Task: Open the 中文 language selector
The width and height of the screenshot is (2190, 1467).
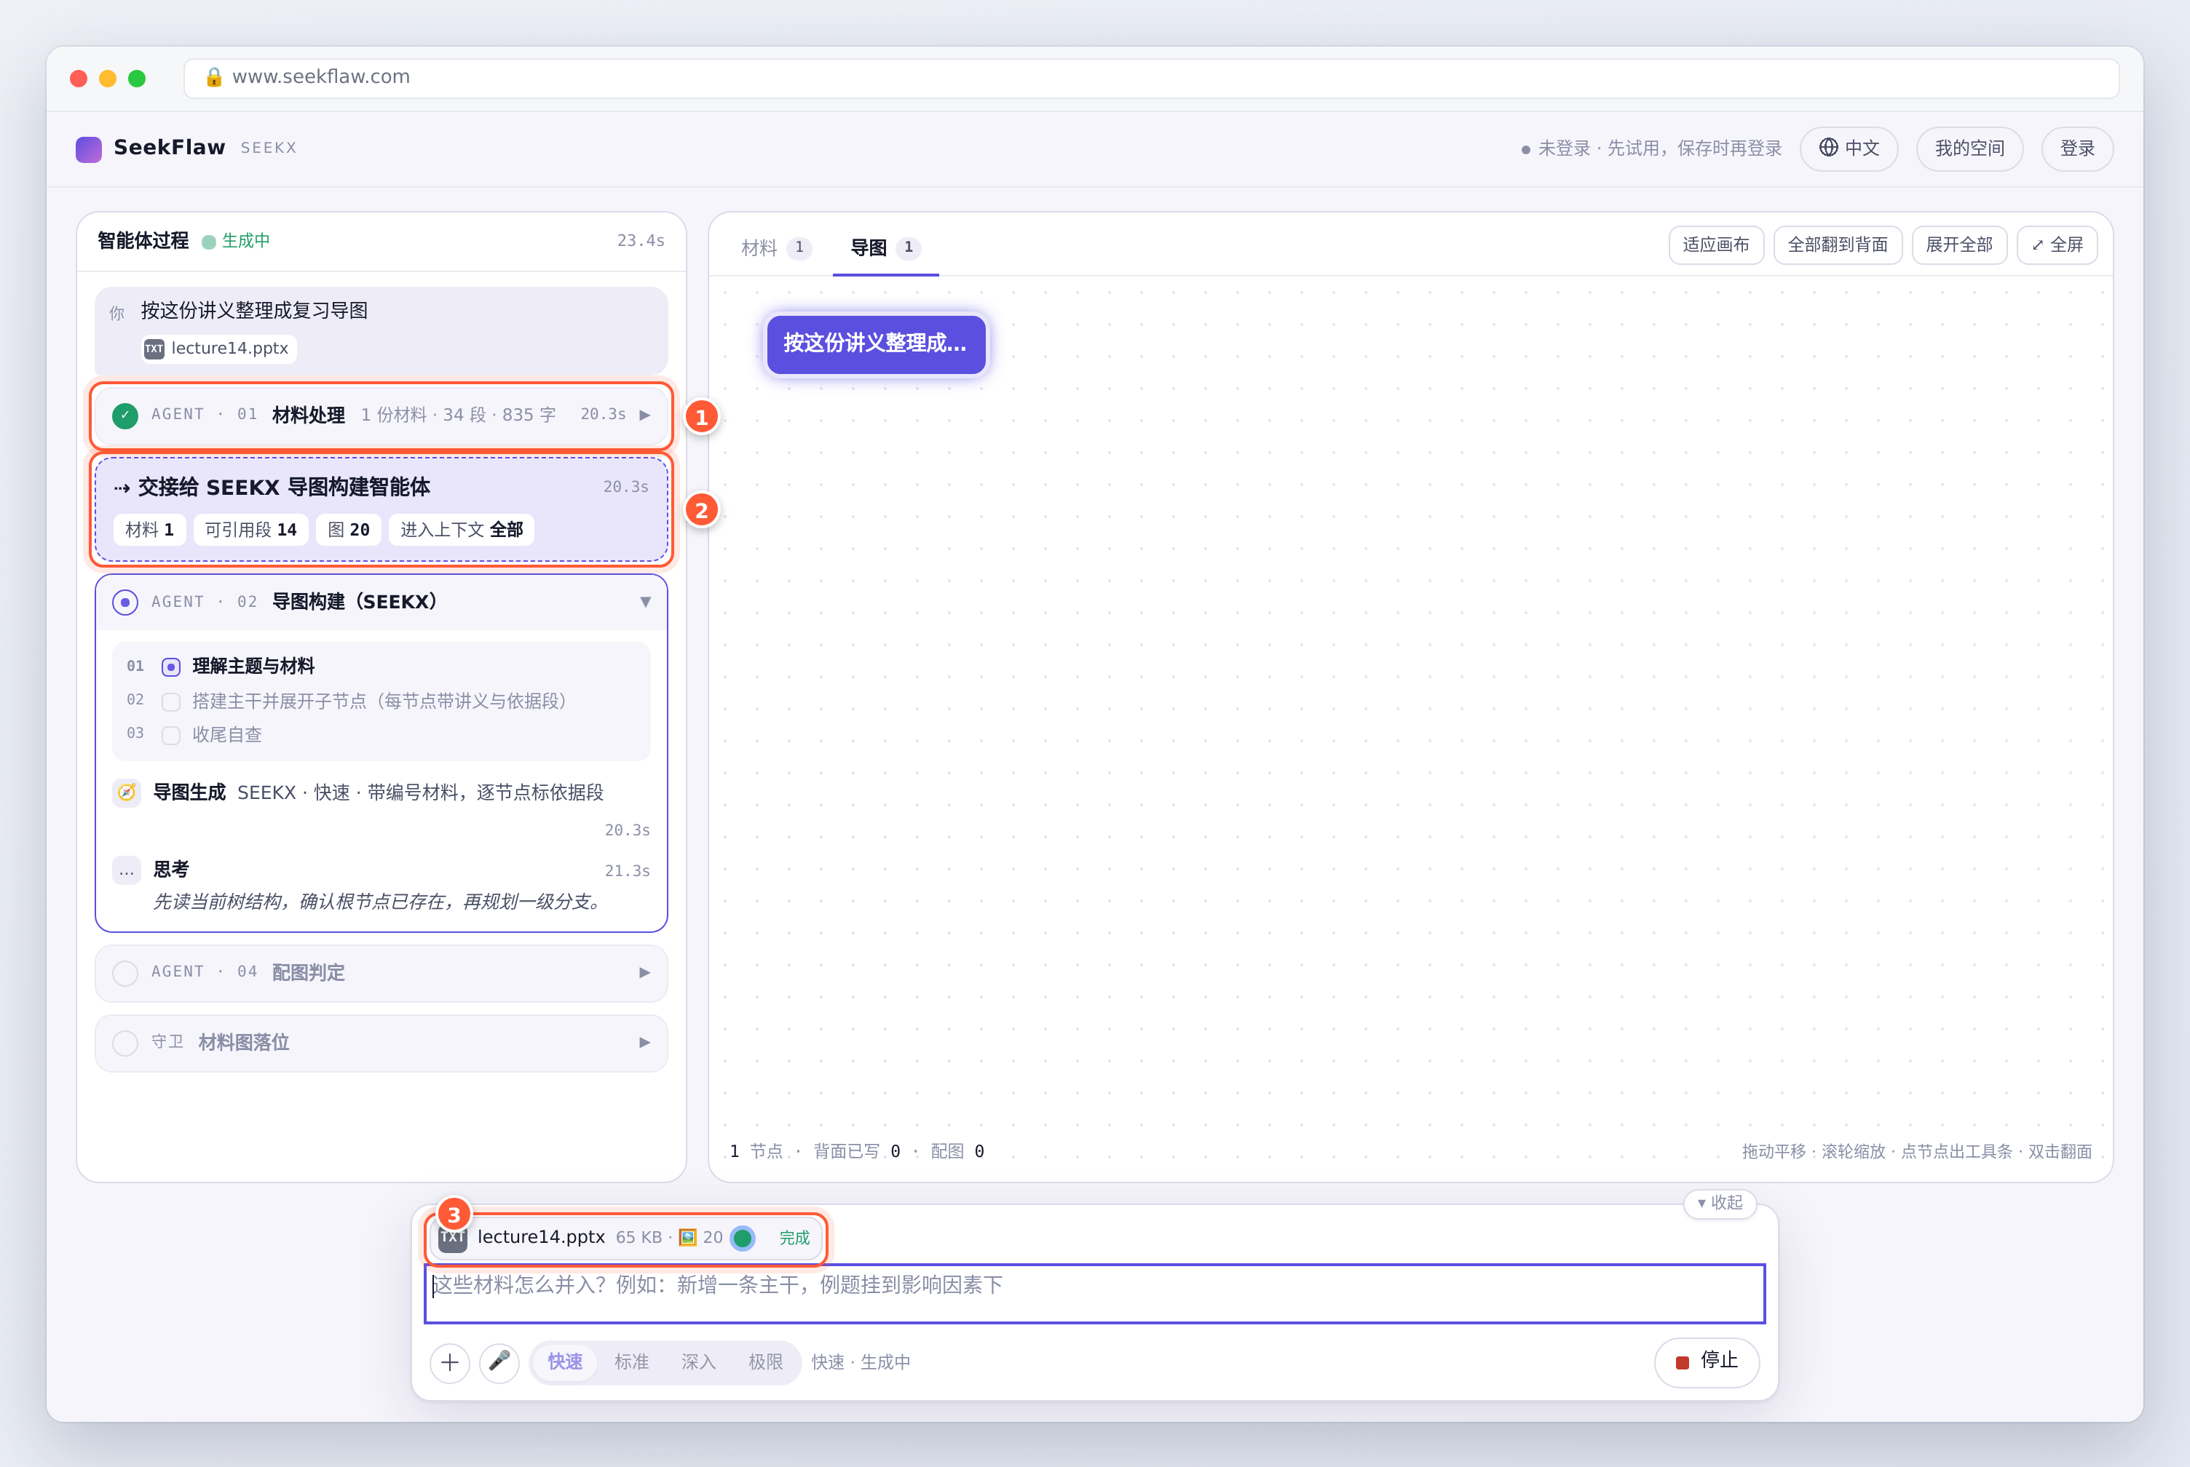Action: (1849, 148)
